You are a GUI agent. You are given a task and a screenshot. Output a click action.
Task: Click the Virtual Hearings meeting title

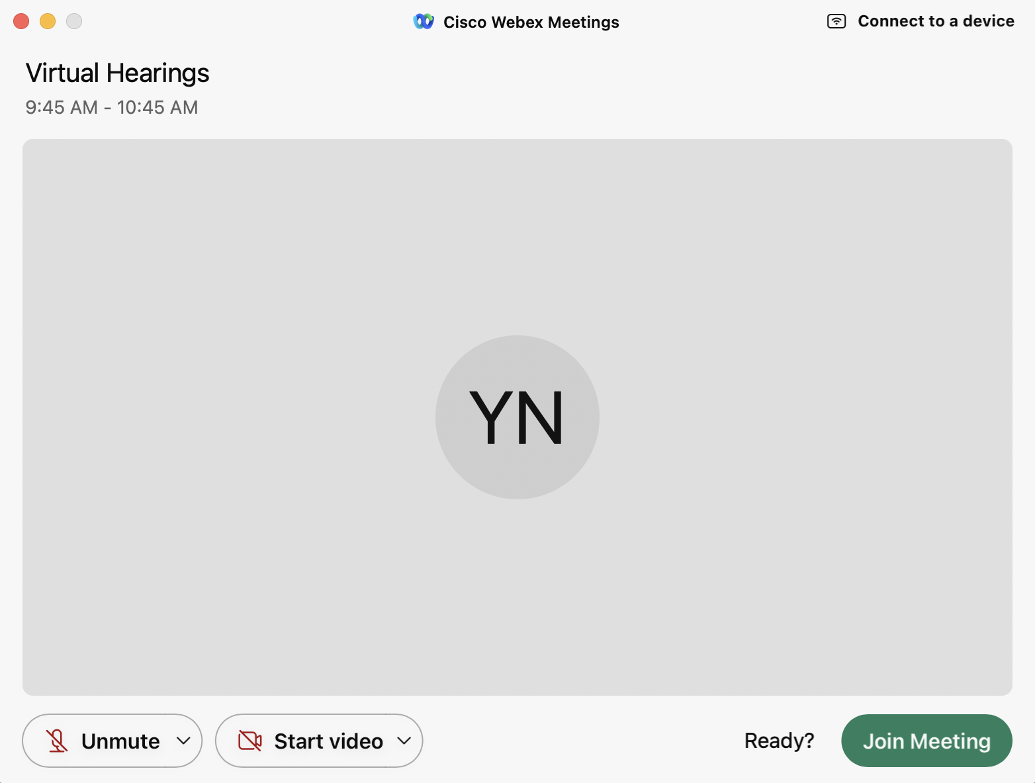point(117,73)
